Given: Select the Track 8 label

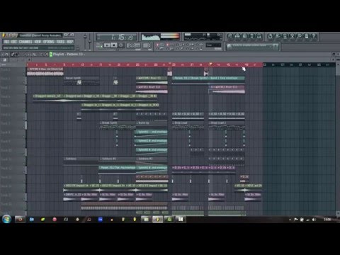Looking at the screenshot, I should click(x=6, y=132).
